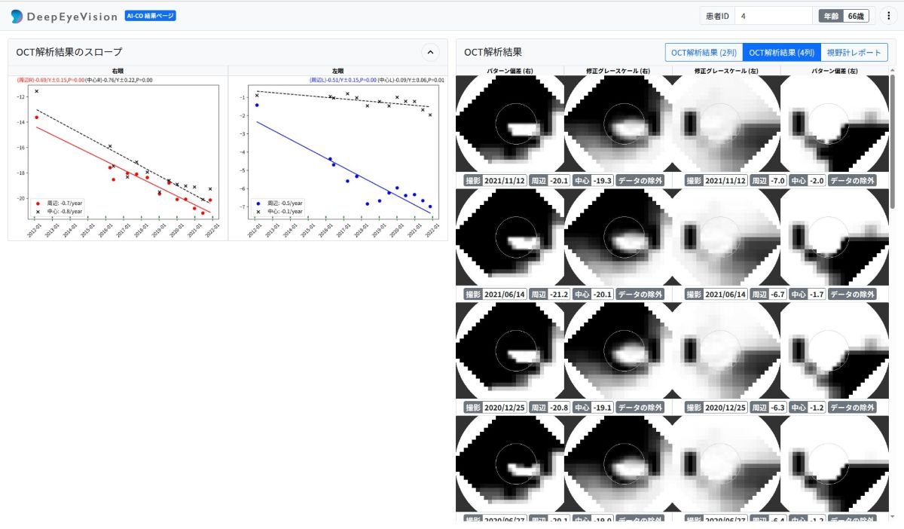Open the three-dot options menu
Image resolution: width=904 pixels, height=529 pixels.
(x=888, y=16)
